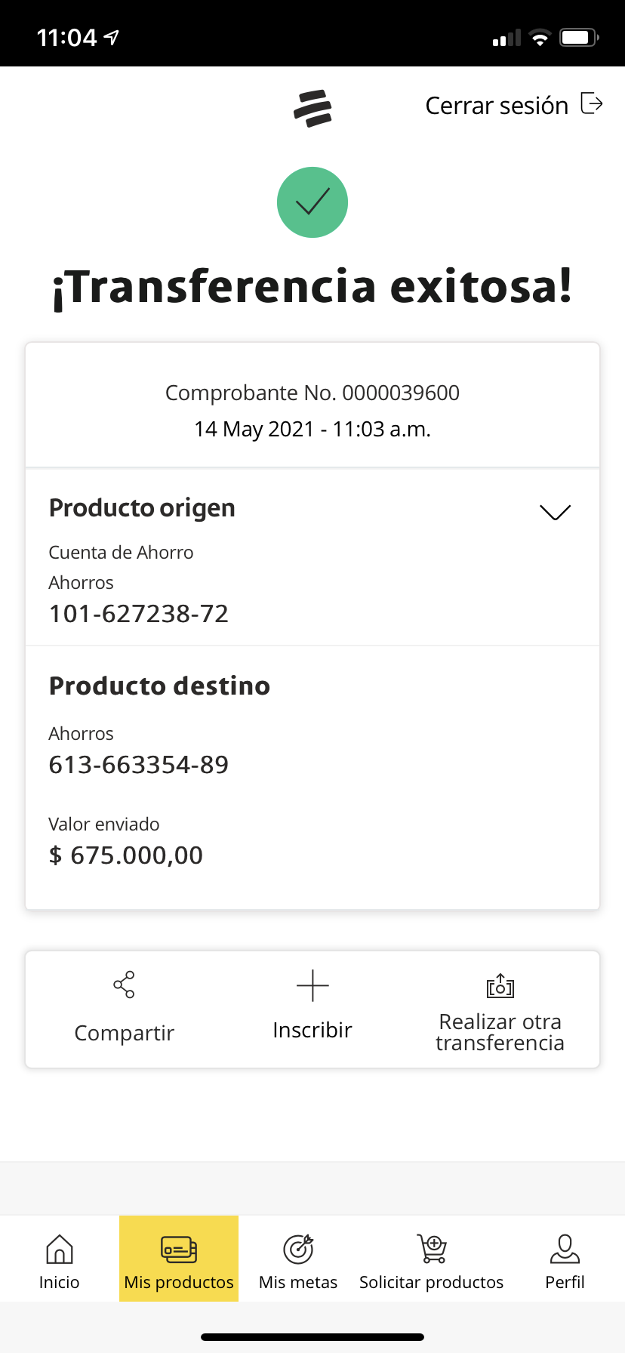625x1353 pixels.
Task: Expand the Producto origen chevron
Action: pos(556,512)
